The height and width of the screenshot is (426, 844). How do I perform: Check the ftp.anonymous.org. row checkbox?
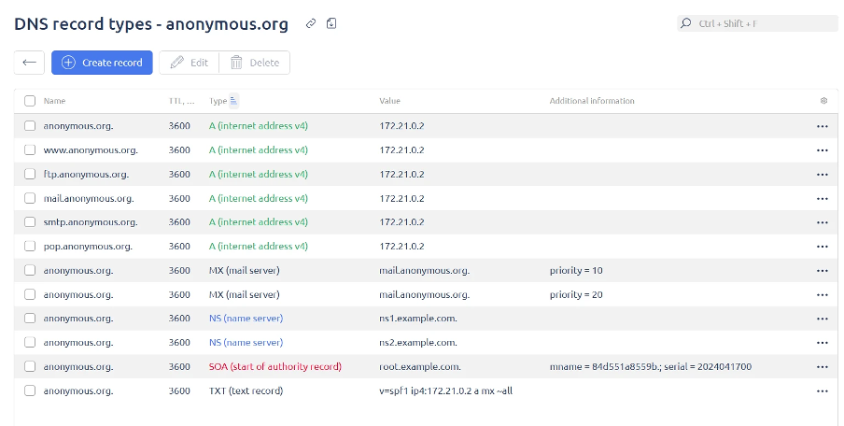(30, 174)
